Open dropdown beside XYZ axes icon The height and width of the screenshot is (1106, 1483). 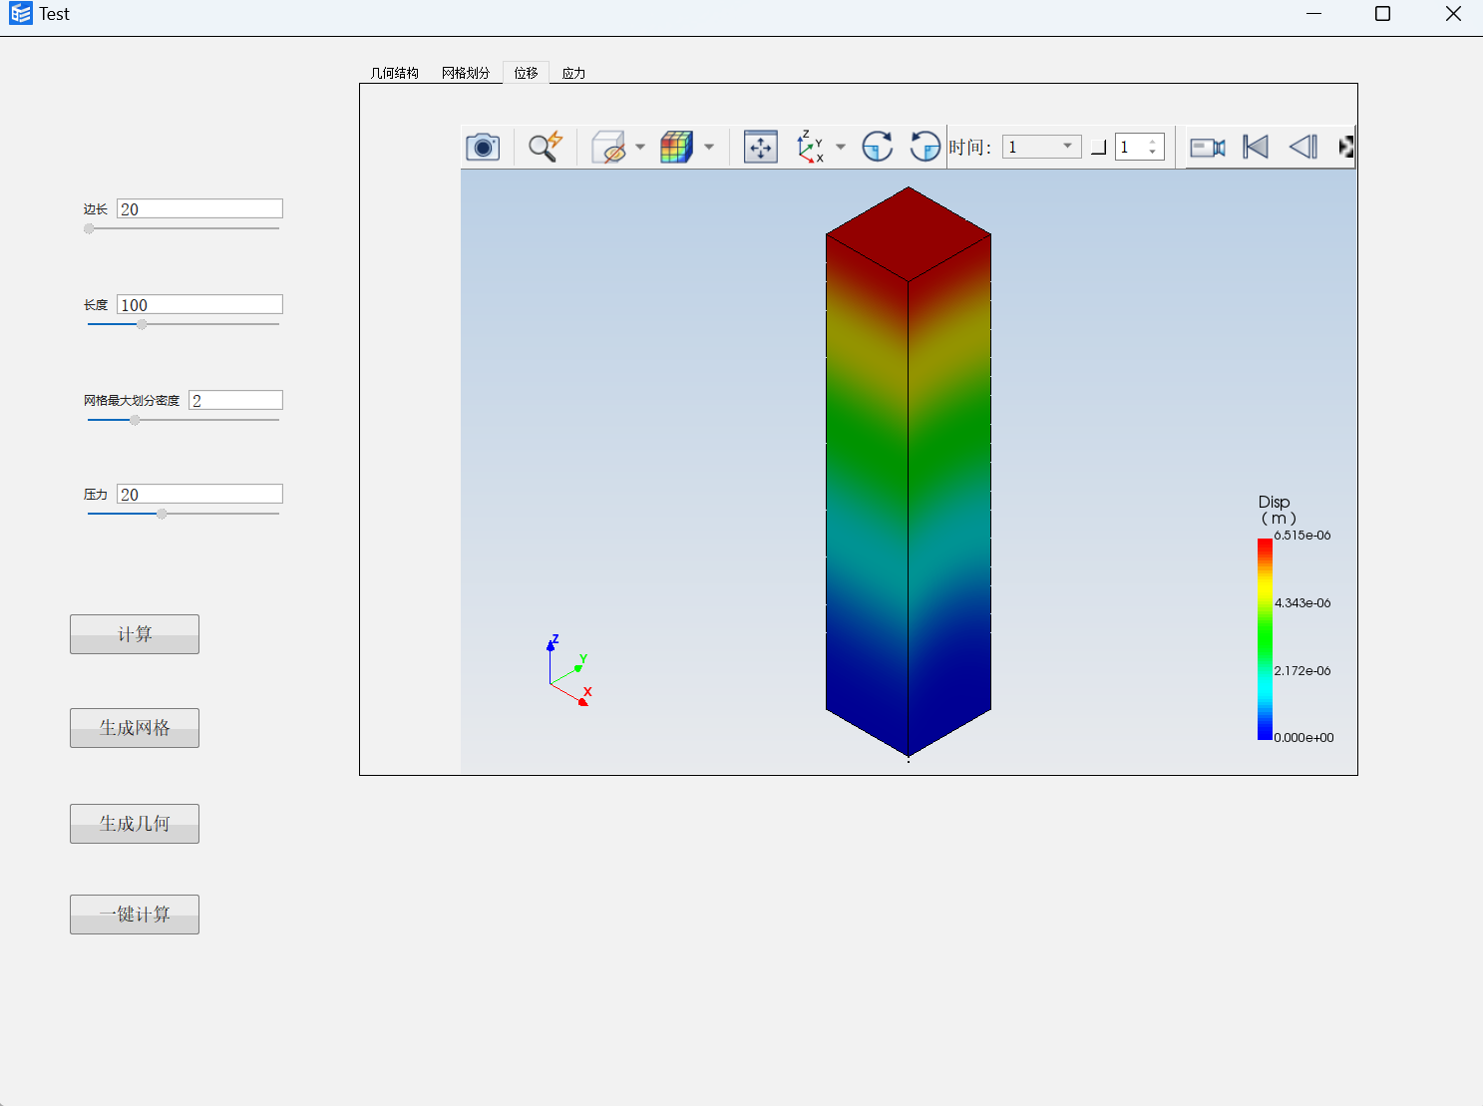pyautogui.click(x=841, y=148)
